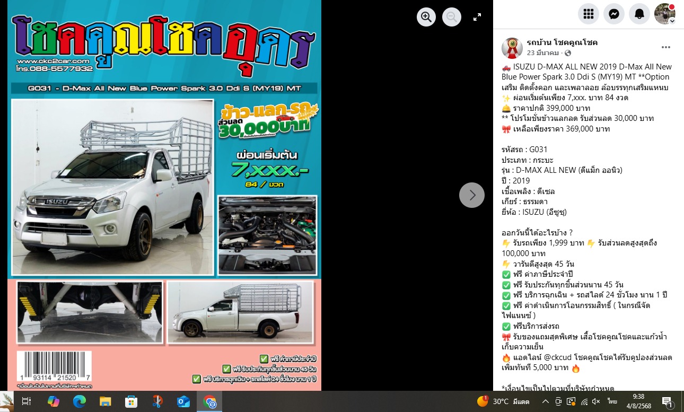Launch Copilot from the taskbar
684x412 pixels.
pos(53,401)
